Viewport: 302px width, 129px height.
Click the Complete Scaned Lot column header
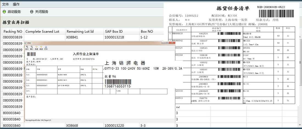[x=45, y=31]
